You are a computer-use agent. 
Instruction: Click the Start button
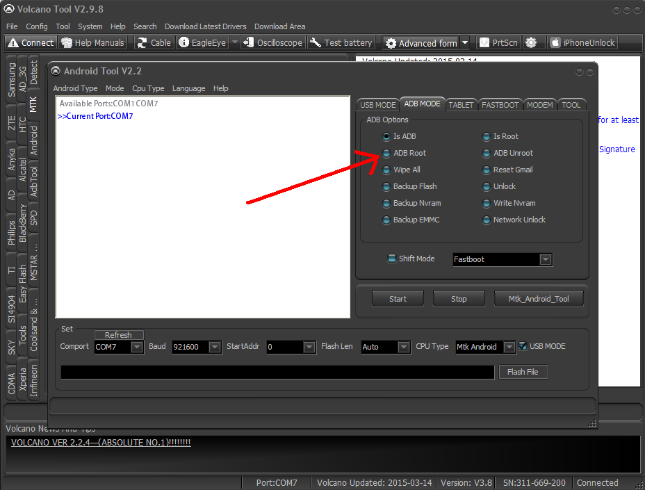[398, 299]
